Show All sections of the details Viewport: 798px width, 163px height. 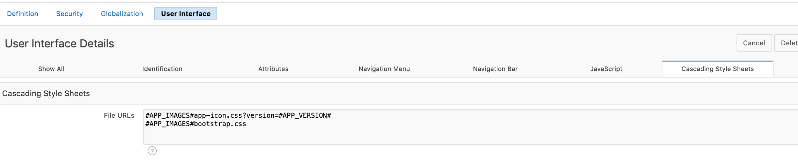51,69
